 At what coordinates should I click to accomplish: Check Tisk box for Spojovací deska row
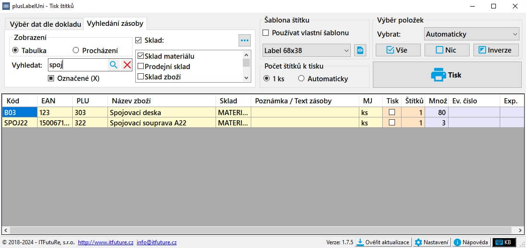coord(392,112)
